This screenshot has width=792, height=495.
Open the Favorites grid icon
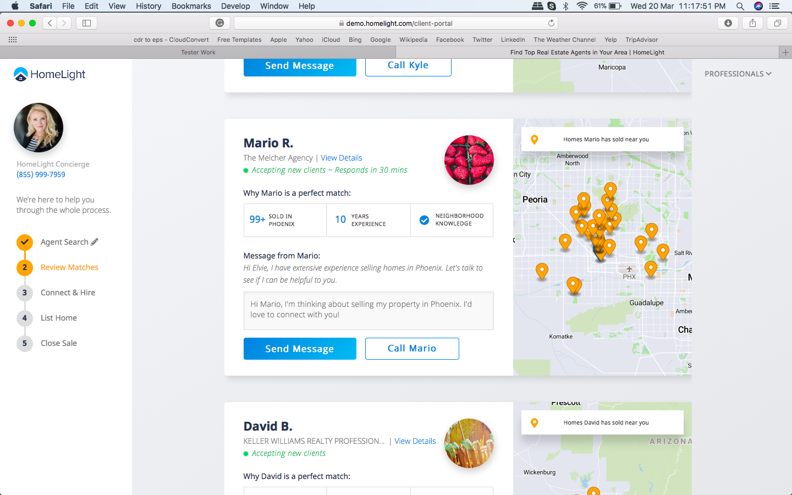tap(13, 40)
